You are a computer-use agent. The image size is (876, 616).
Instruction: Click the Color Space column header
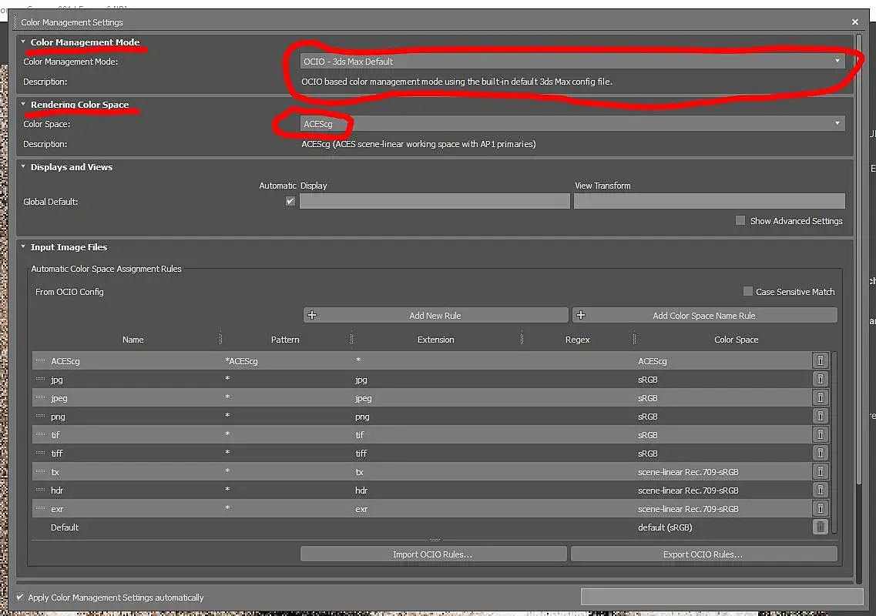click(737, 339)
